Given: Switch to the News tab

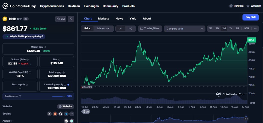Looking at the screenshot, I should click(119, 18).
